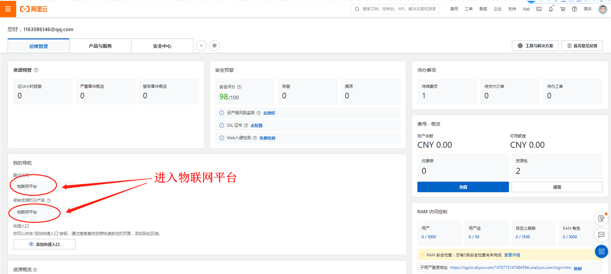Open the App dropdown in top bar
Image resolution: width=611 pixels, height=274 pixels.
526,8
